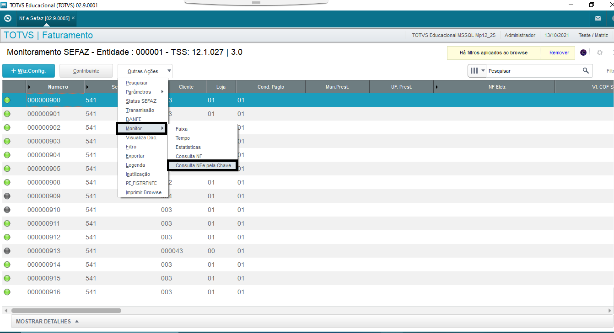Click the arrow beside NF Eletr. header
The image size is (614, 333).
436,87
